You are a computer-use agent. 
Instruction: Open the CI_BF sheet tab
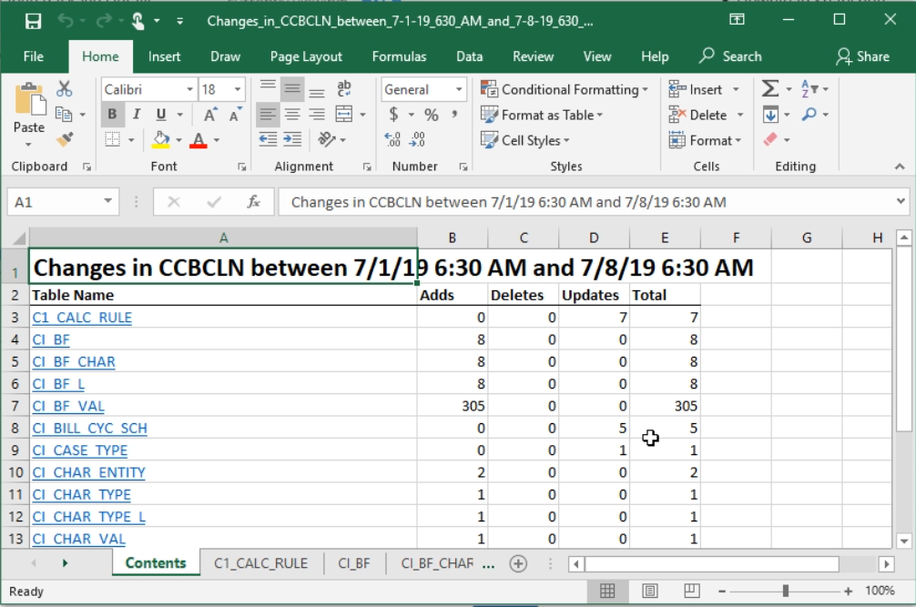point(354,563)
